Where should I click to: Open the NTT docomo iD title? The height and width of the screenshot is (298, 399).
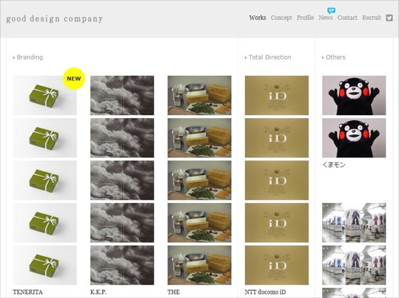(x=265, y=292)
